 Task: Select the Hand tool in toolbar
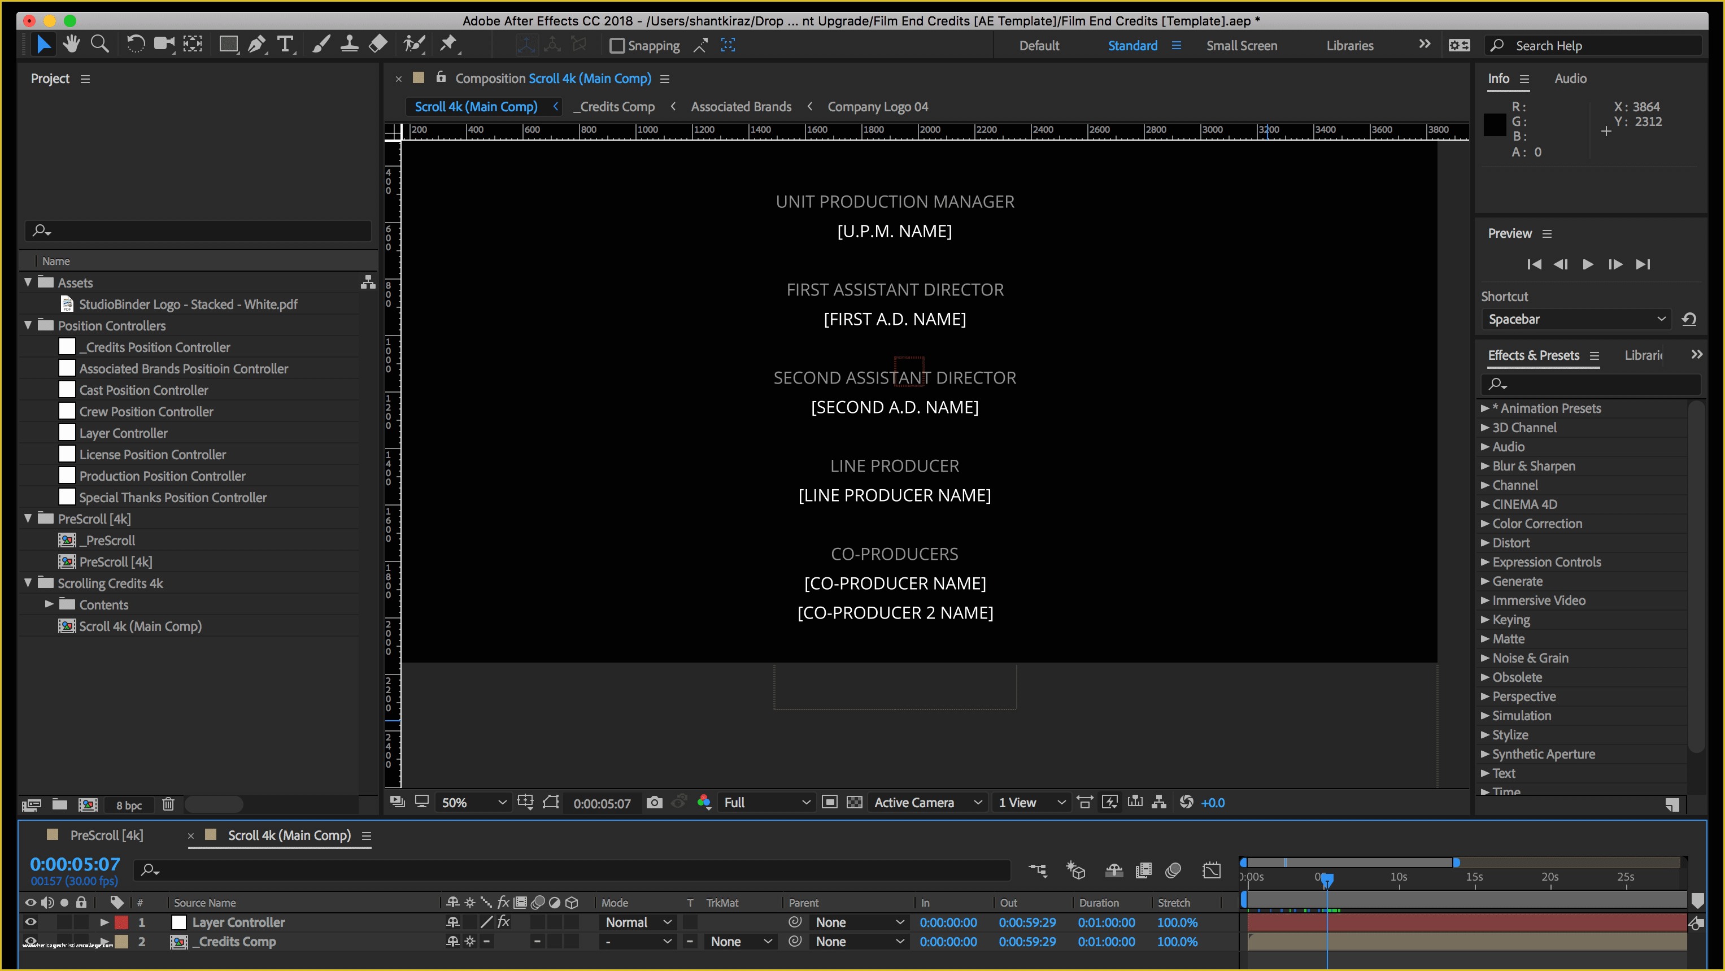pyautogui.click(x=72, y=45)
